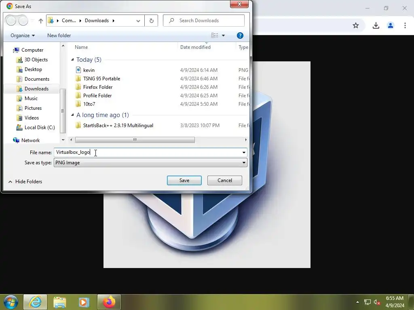The image size is (414, 310).
Task: Select Firefox Folder item
Action: [98, 87]
